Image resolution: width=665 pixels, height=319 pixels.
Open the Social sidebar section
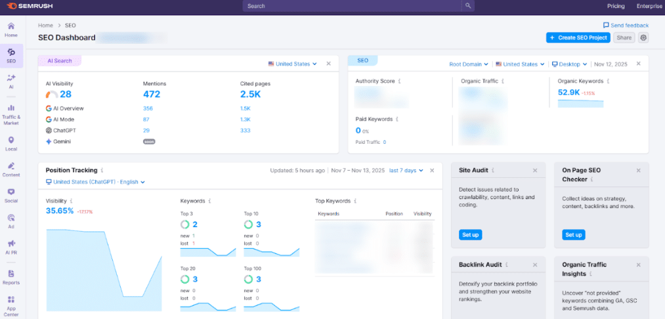(11, 196)
